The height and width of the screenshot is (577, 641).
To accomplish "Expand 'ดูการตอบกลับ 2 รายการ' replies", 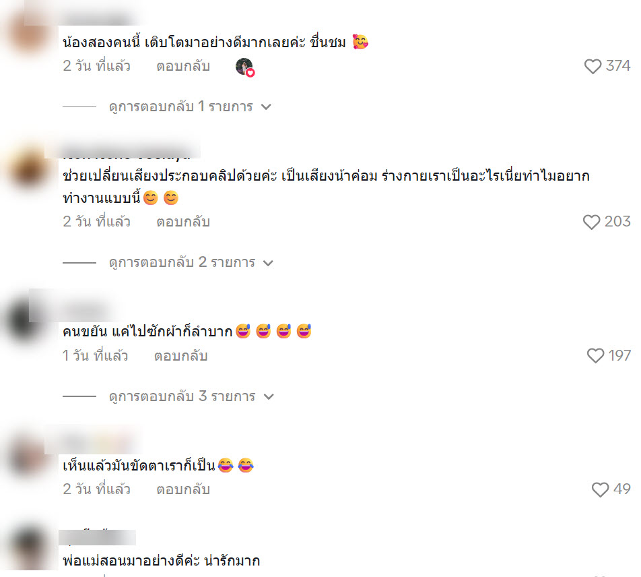I will tap(191, 262).
